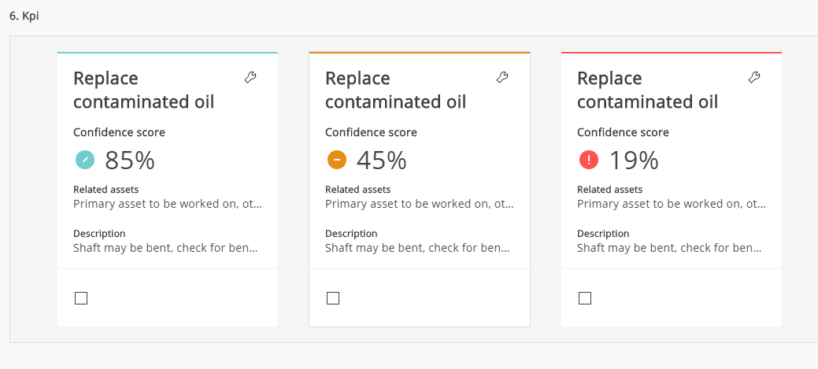Check the checkbox on the 19% card
The height and width of the screenshot is (369, 818).
(585, 298)
